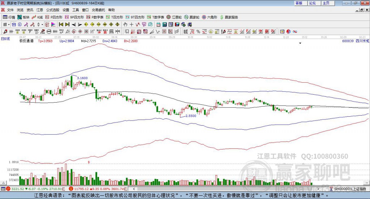Select the spiral drawing tool
Viewport: 370px width, 199px height.
(36, 31)
